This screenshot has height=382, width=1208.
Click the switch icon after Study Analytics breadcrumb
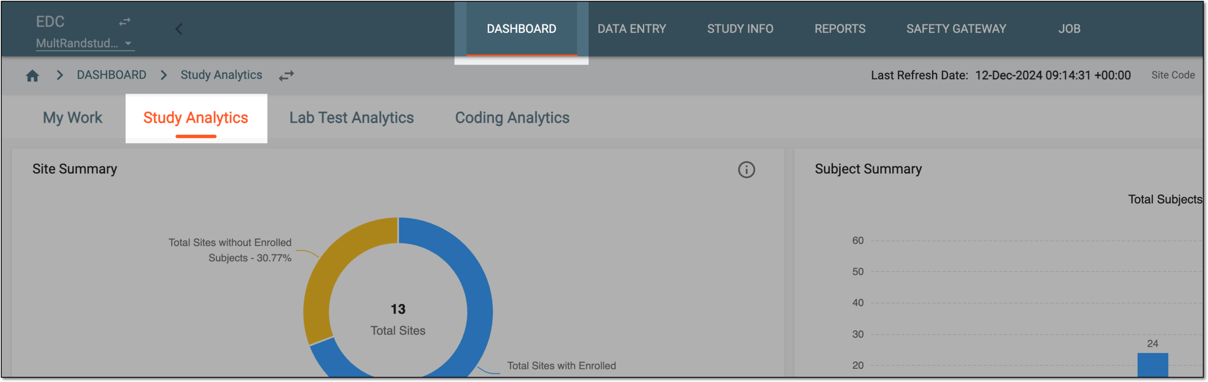coord(287,76)
